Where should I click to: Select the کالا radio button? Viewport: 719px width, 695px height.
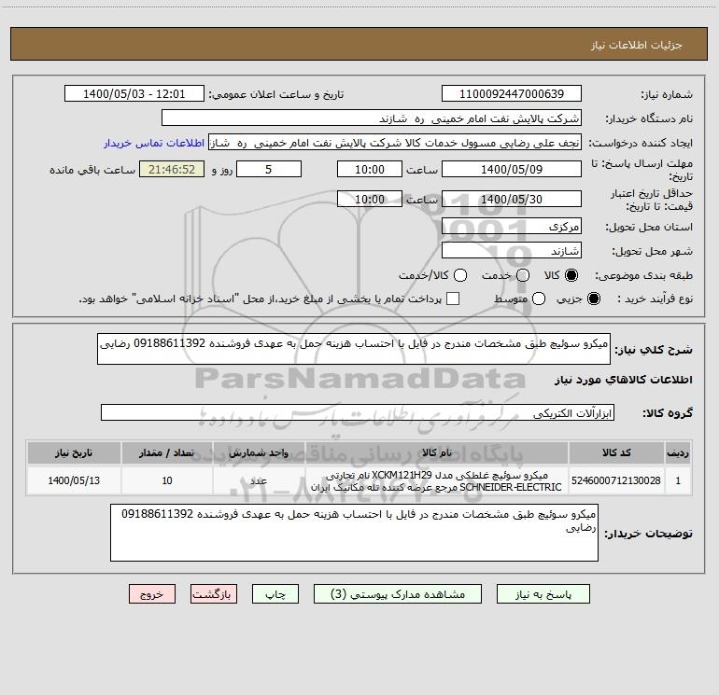(571, 275)
